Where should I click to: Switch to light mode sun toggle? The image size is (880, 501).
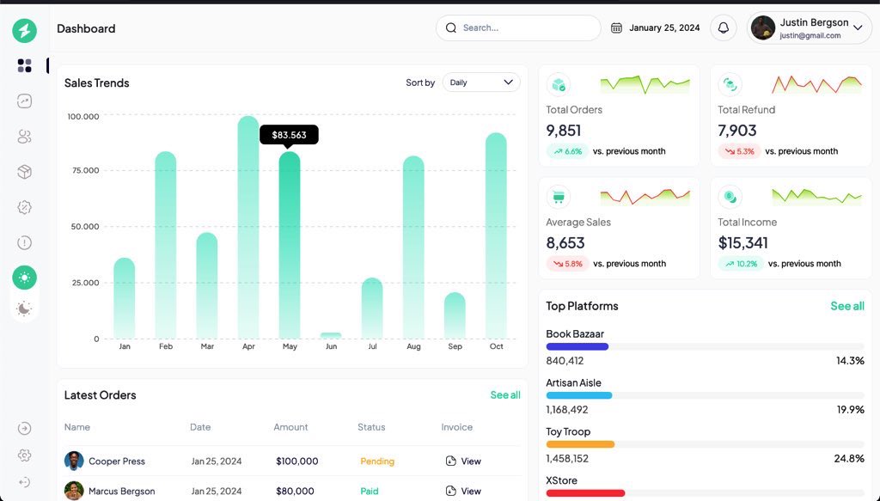click(x=24, y=278)
